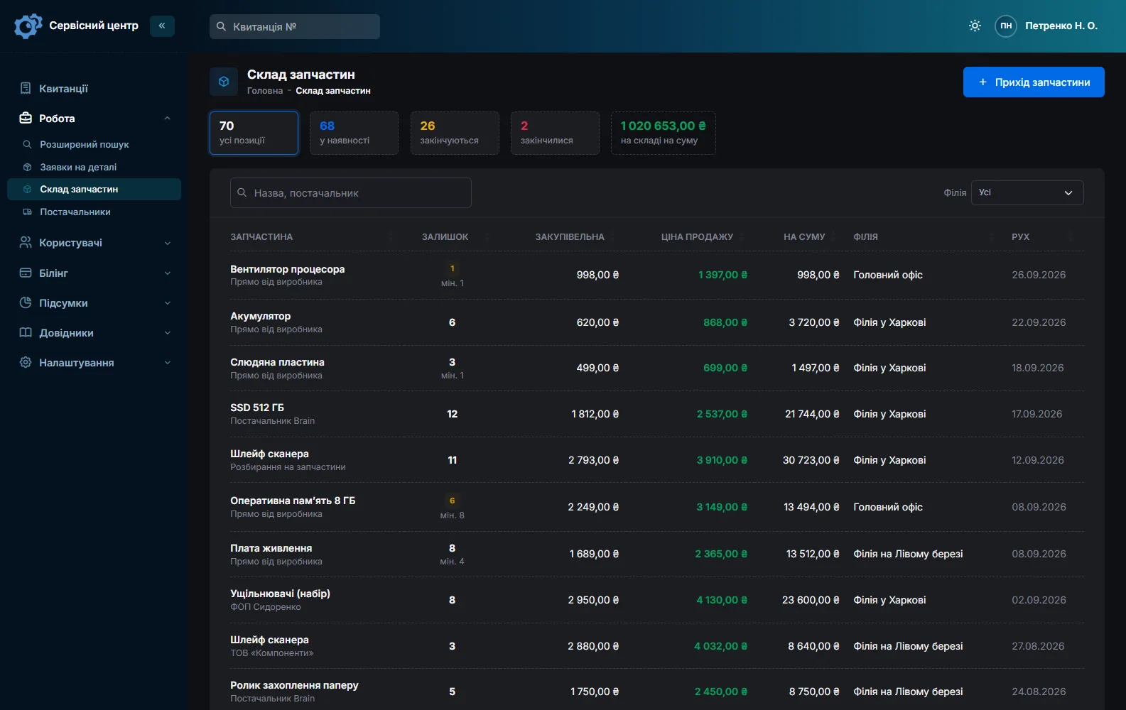Expand the Довідники menu section
Image resolution: width=1126 pixels, height=710 pixels.
click(168, 332)
